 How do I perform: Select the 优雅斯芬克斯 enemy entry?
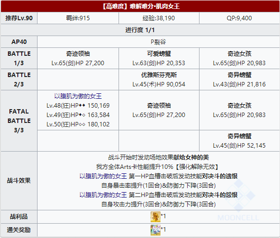tap(159, 79)
